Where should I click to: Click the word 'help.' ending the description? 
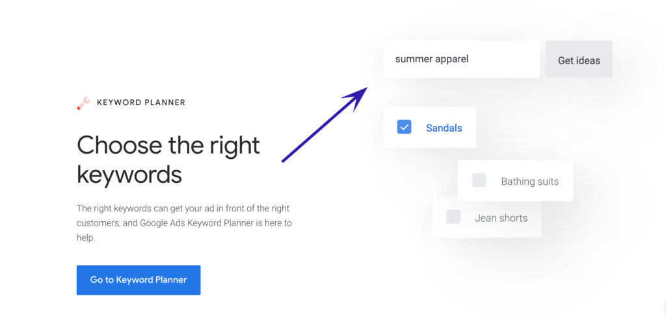tap(86, 238)
